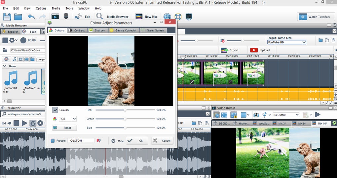Click the save preset bookmark icon
The height and width of the screenshot is (178, 337).
pos(98,141)
